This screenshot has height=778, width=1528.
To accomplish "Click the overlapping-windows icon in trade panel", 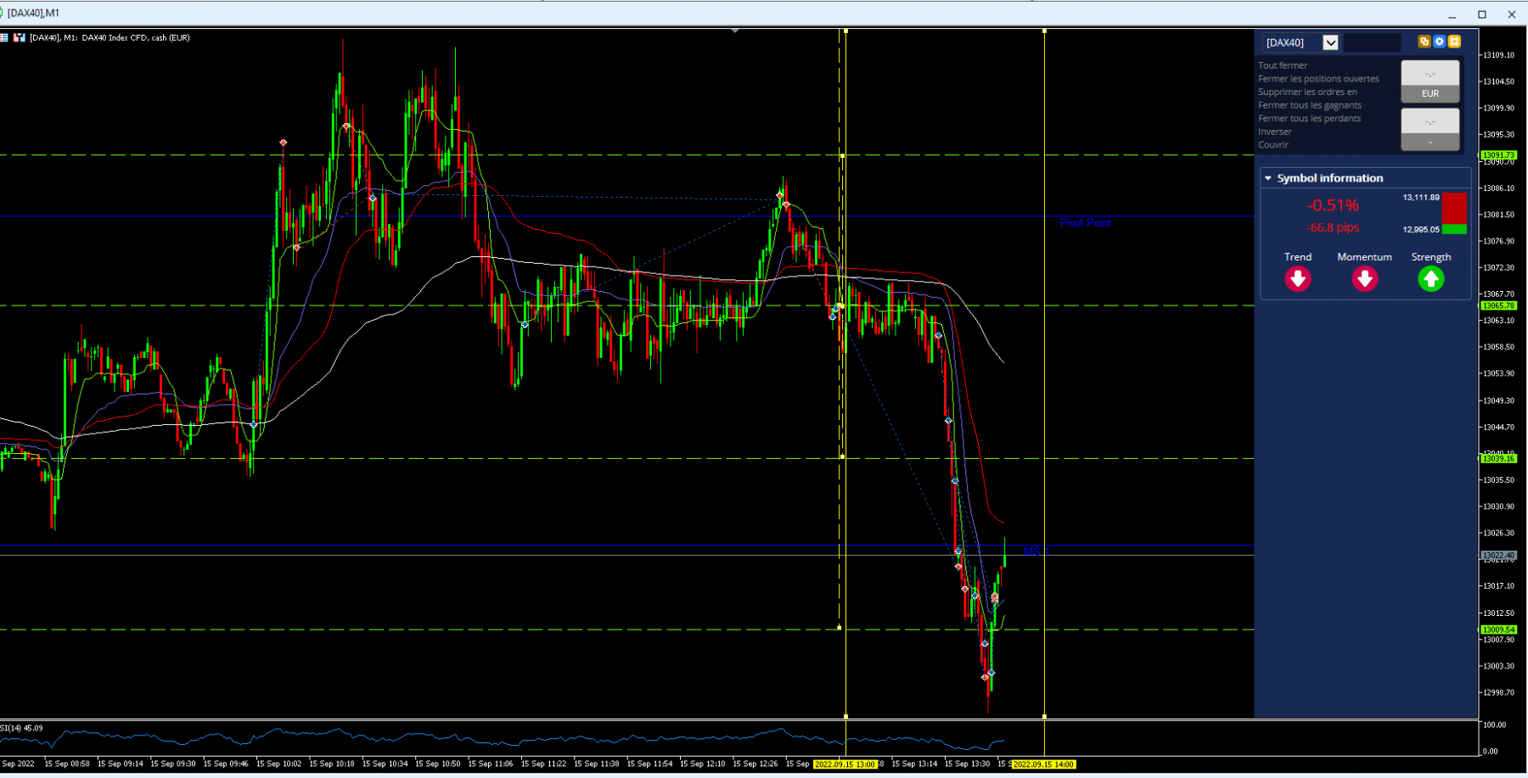I will pos(1424,42).
